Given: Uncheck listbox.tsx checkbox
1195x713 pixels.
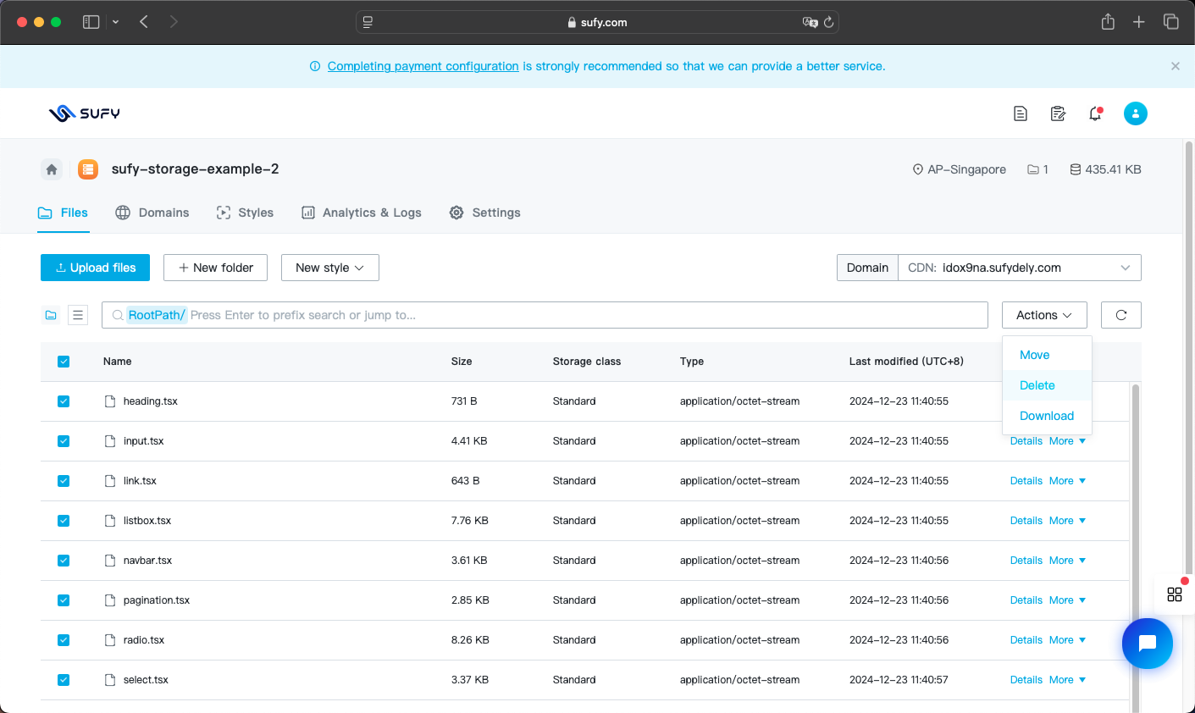Looking at the screenshot, I should pyautogui.click(x=64, y=521).
